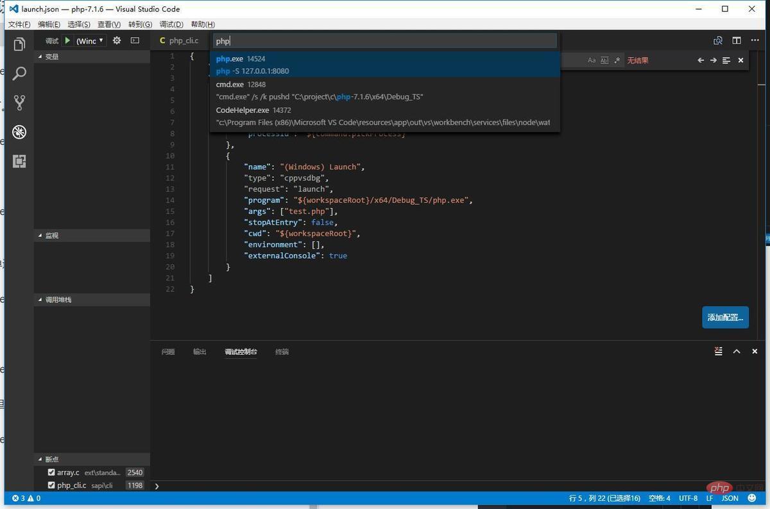
Task: Toggle regular expression in find widget
Action: click(x=617, y=60)
